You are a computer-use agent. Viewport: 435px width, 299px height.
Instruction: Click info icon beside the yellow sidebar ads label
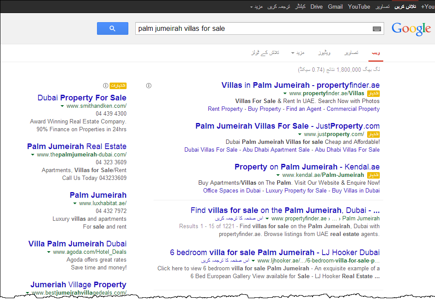[x=105, y=86]
